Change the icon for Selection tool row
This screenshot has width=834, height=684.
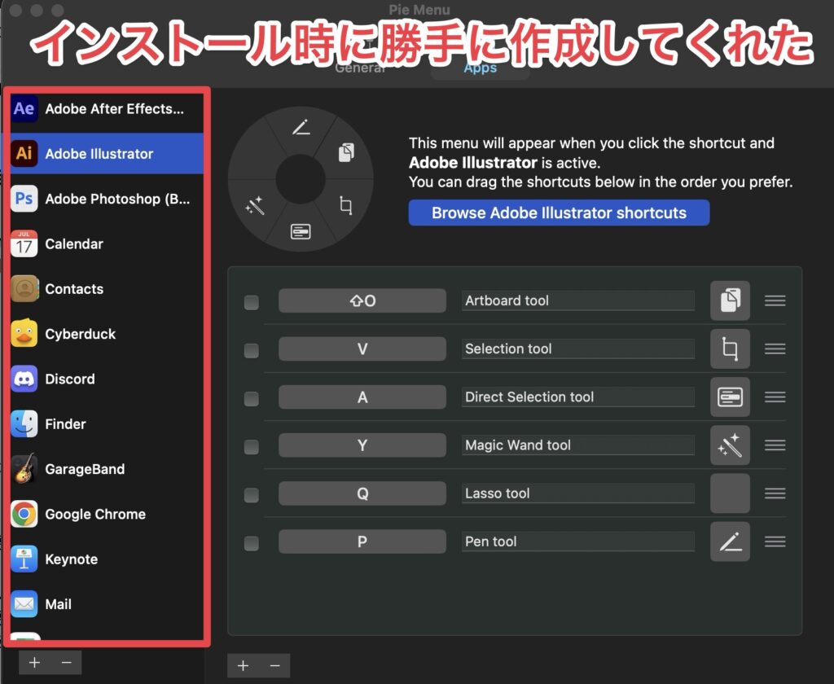[731, 349]
